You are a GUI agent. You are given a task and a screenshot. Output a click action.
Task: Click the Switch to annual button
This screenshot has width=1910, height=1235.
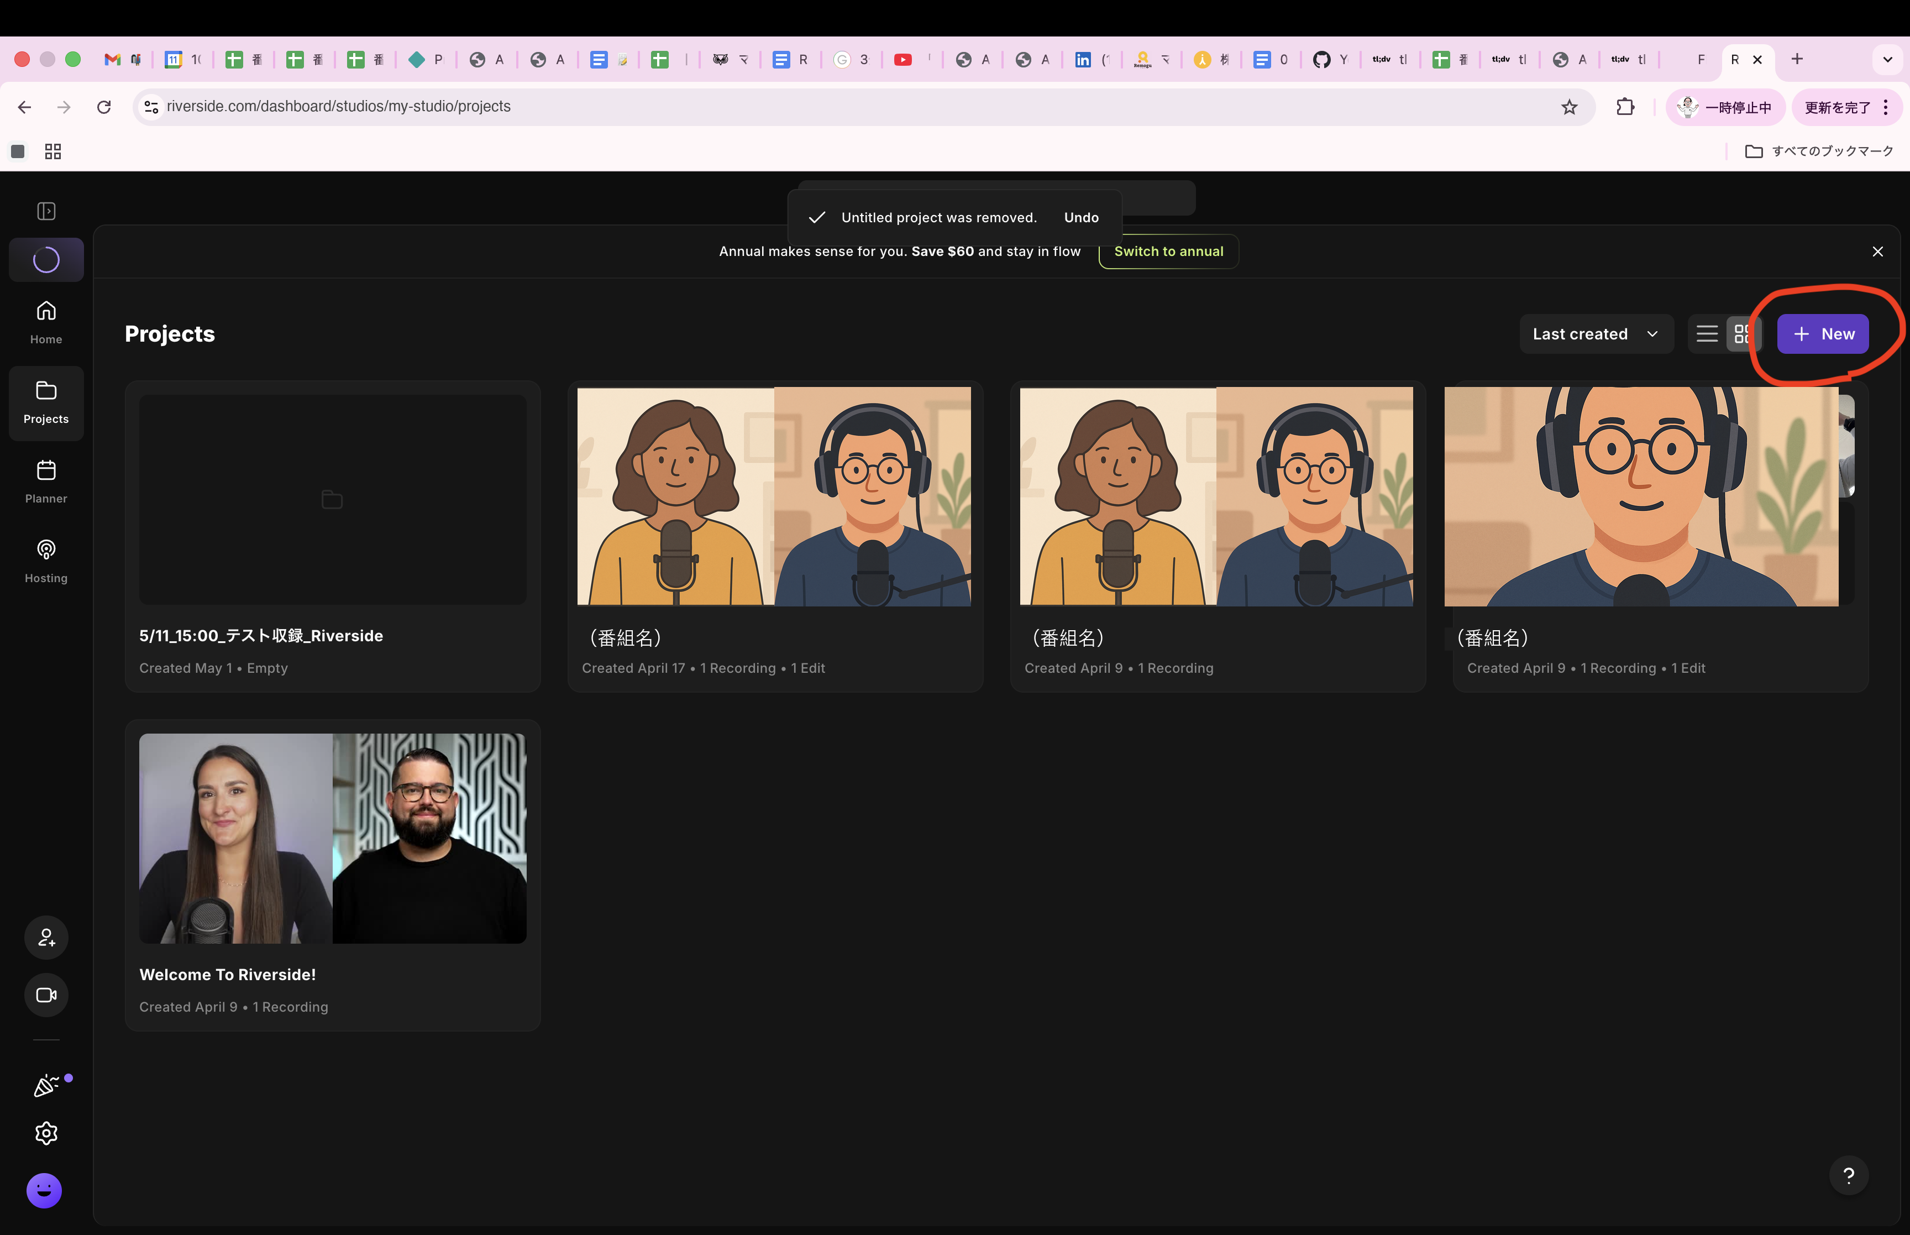(x=1168, y=251)
